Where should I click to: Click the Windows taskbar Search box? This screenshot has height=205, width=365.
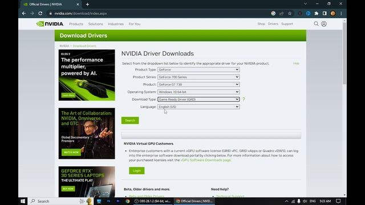tap(60, 201)
